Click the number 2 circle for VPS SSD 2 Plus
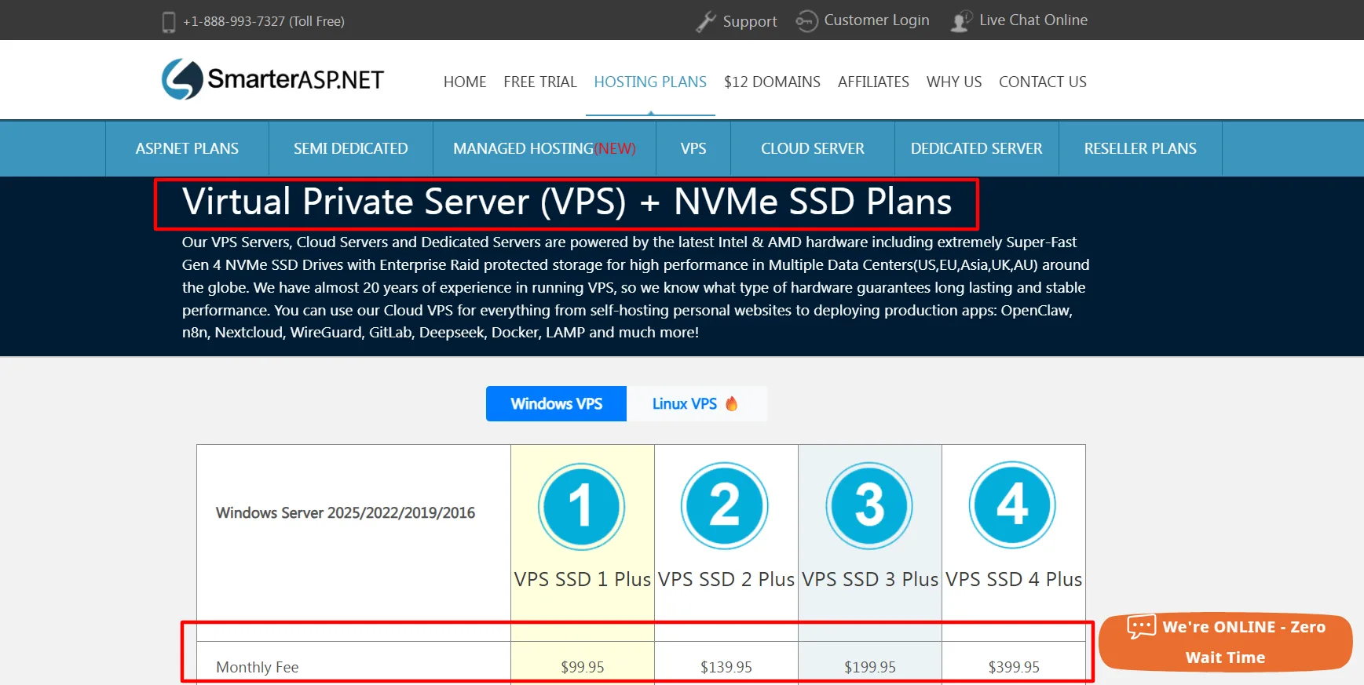This screenshot has height=685, width=1364. tap(725, 506)
